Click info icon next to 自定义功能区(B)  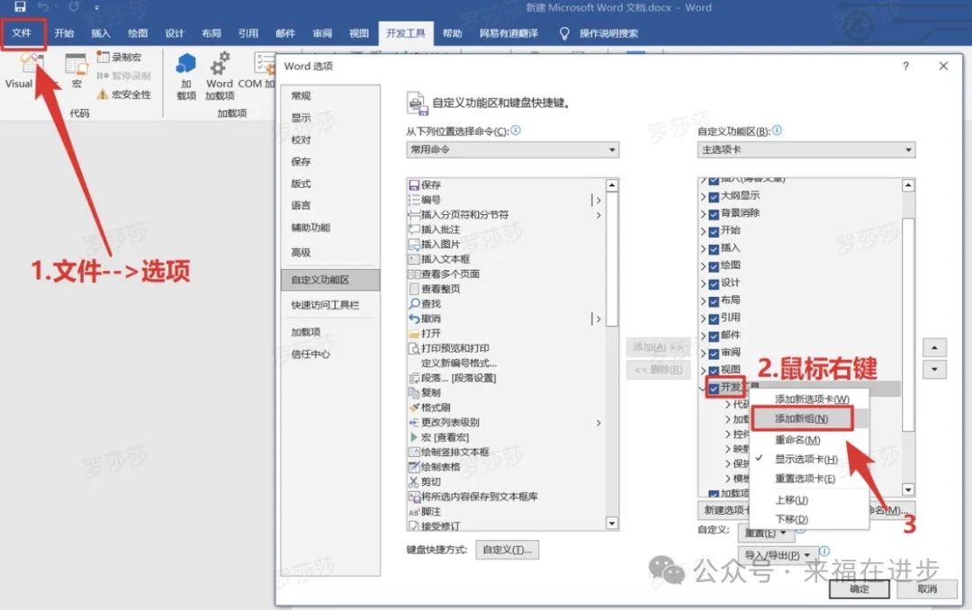tap(777, 130)
